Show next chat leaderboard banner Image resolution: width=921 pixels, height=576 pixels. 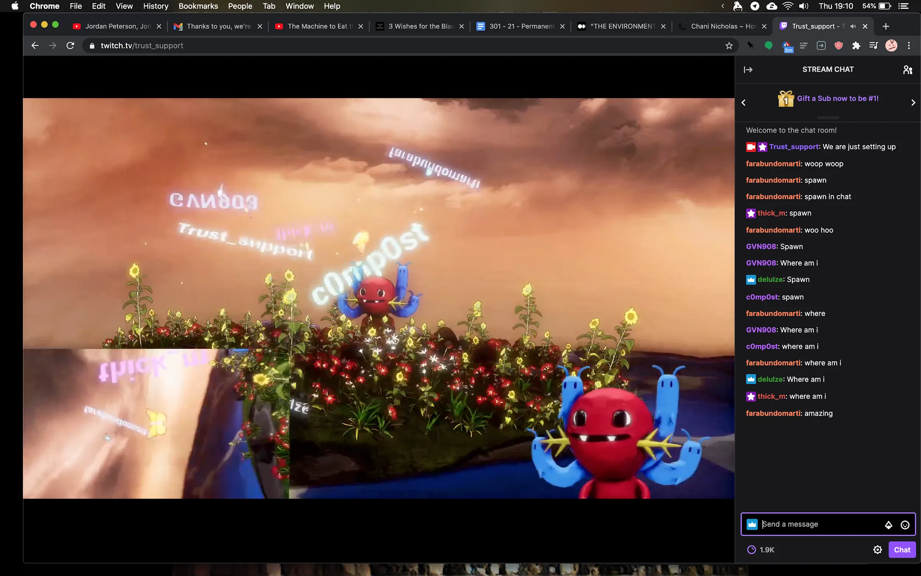(913, 103)
